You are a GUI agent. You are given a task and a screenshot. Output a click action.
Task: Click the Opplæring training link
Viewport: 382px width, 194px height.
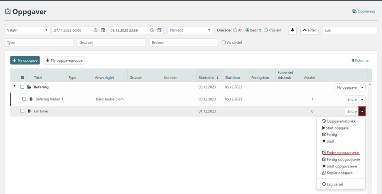pyautogui.click(x=363, y=11)
